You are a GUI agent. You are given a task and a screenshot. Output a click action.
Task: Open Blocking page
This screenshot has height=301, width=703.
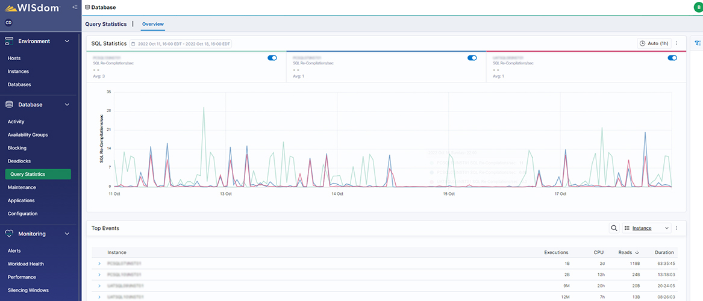coord(17,148)
